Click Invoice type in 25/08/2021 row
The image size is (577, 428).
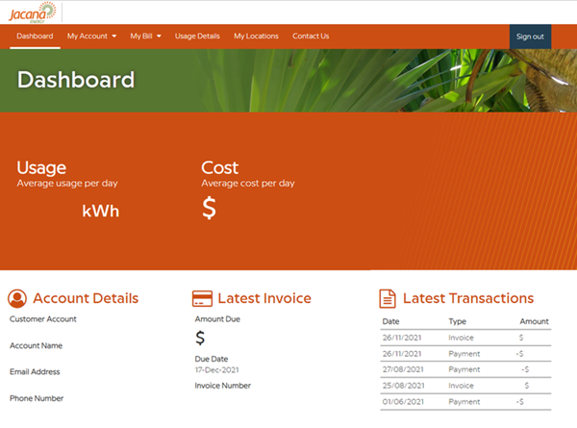(x=461, y=386)
